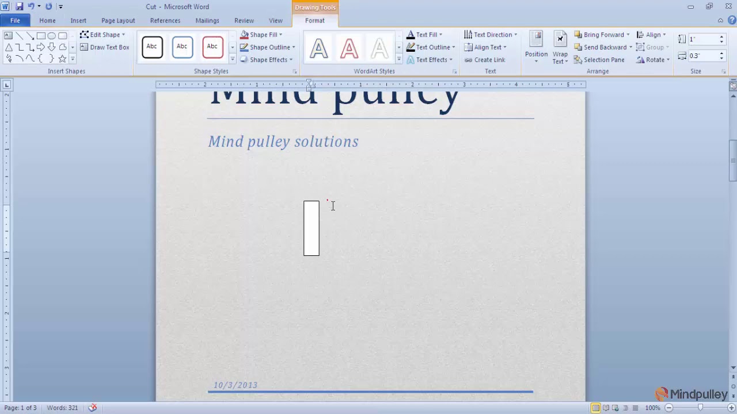The image size is (737, 414).
Task: Click the zoom out minus button
Action: (668, 408)
